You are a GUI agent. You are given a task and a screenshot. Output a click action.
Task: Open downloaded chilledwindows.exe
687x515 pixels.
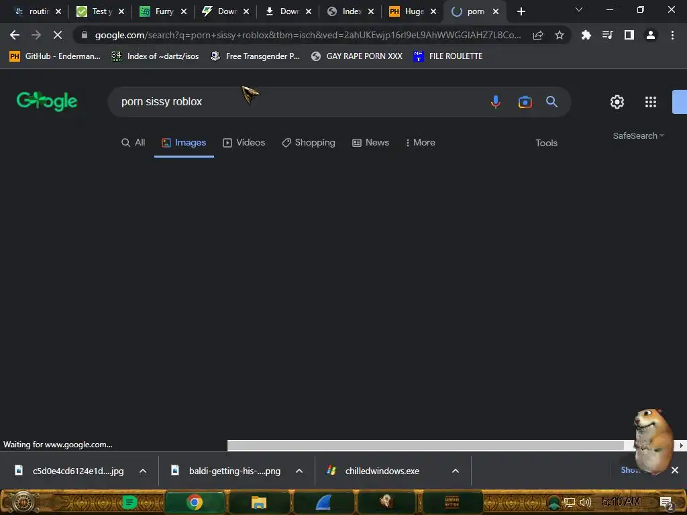tap(374, 471)
